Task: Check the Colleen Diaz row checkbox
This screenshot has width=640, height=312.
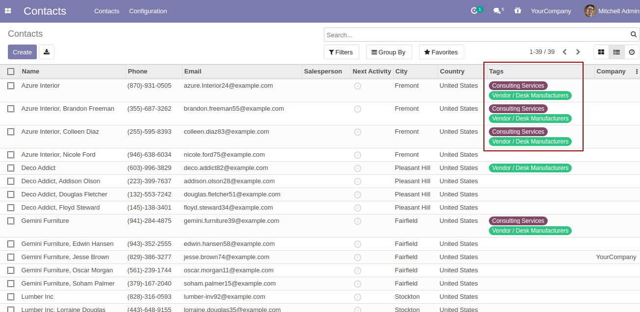Action: pos(11,132)
